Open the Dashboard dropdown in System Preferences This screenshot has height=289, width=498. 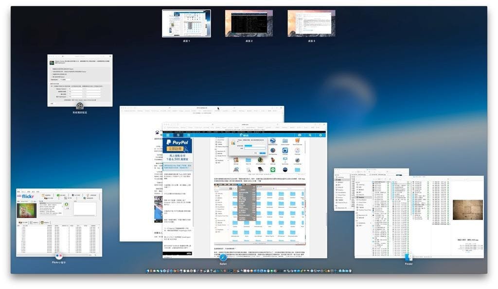click(x=65, y=79)
